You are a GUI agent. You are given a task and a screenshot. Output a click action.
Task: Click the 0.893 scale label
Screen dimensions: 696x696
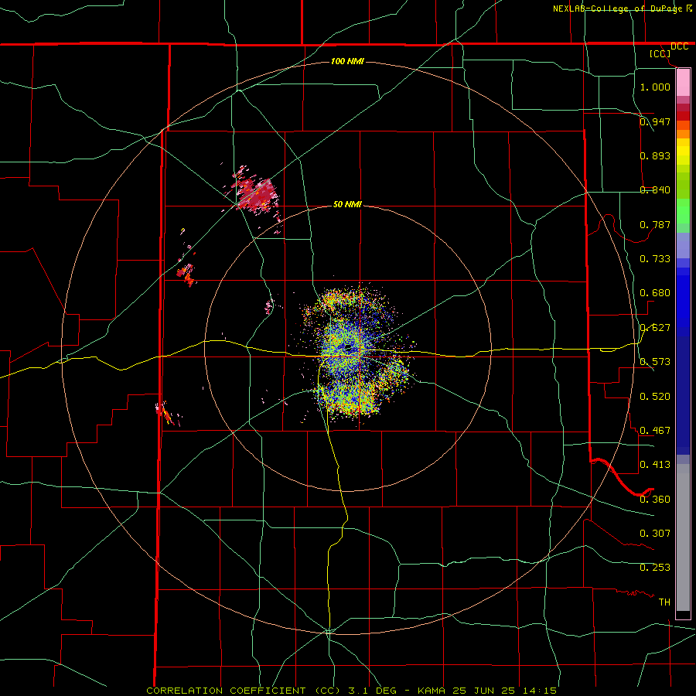(x=655, y=155)
